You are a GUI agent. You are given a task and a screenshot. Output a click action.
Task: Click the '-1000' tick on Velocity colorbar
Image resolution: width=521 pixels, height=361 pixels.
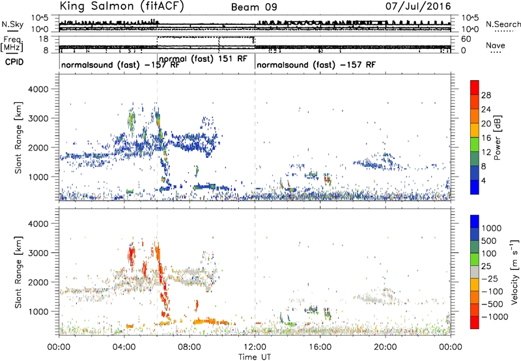[x=495, y=317]
